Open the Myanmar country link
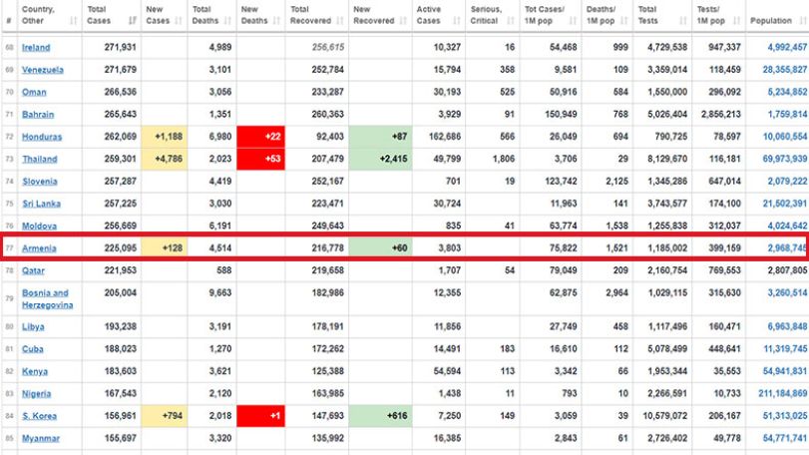Viewport: 809px width, 455px height. 41,438
